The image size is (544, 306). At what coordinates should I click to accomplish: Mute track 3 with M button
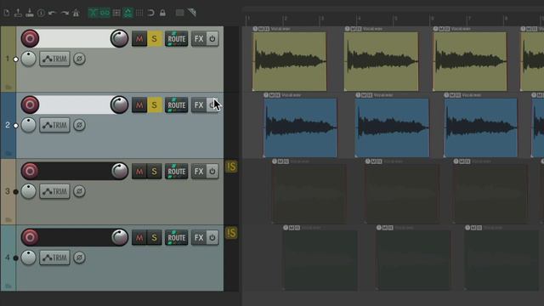pos(139,172)
